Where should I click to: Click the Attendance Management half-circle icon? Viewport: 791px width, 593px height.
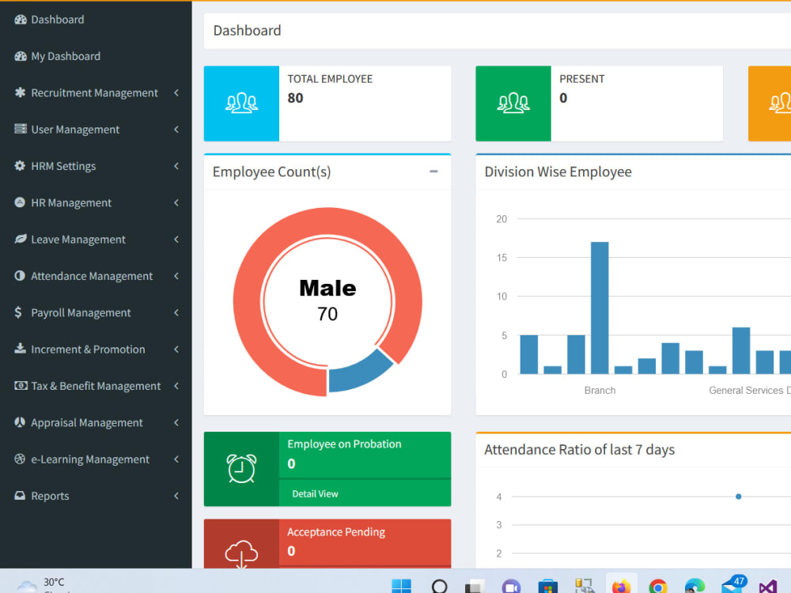20,276
